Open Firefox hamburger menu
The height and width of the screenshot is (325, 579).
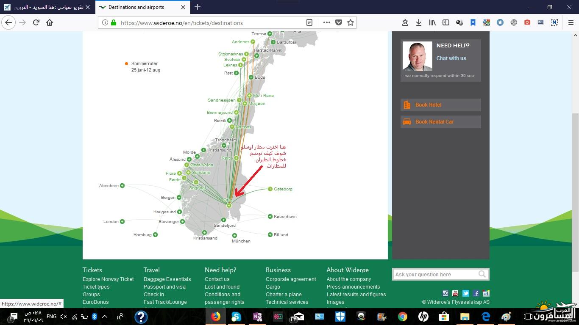click(571, 23)
